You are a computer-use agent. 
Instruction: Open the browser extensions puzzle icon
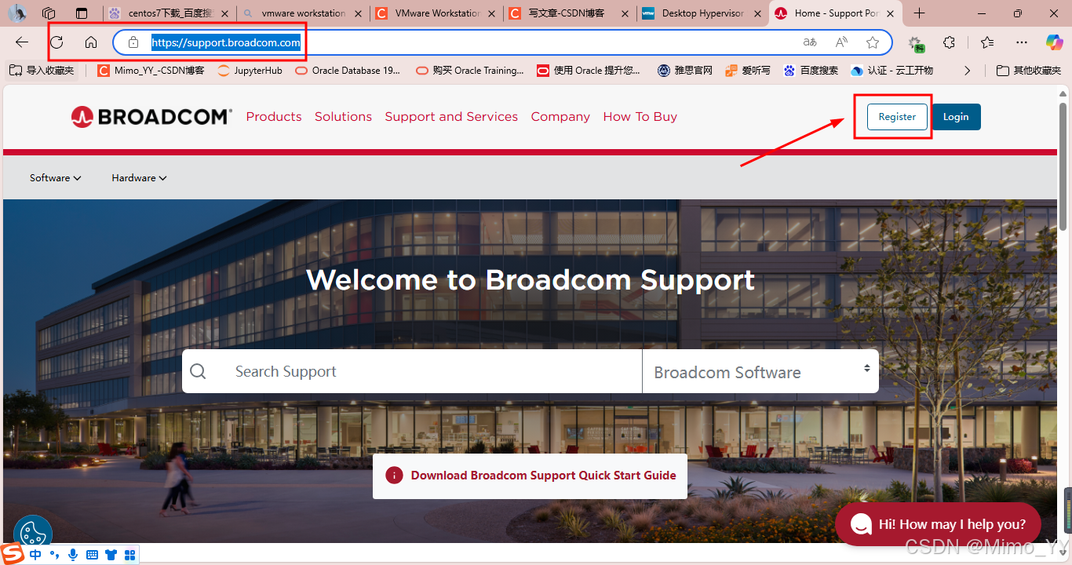(950, 42)
